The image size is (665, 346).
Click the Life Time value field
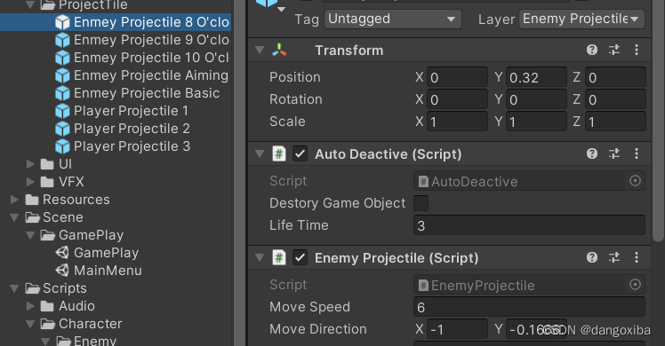[x=529, y=225]
